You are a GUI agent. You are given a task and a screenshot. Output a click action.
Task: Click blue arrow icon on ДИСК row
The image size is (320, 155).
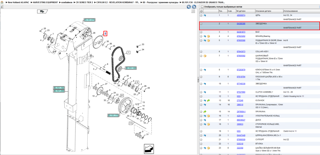pyautogui.click(x=205, y=120)
